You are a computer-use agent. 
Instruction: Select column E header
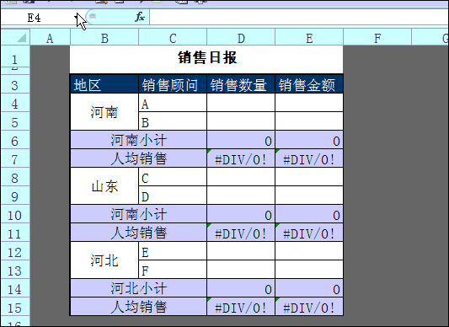pos(309,38)
